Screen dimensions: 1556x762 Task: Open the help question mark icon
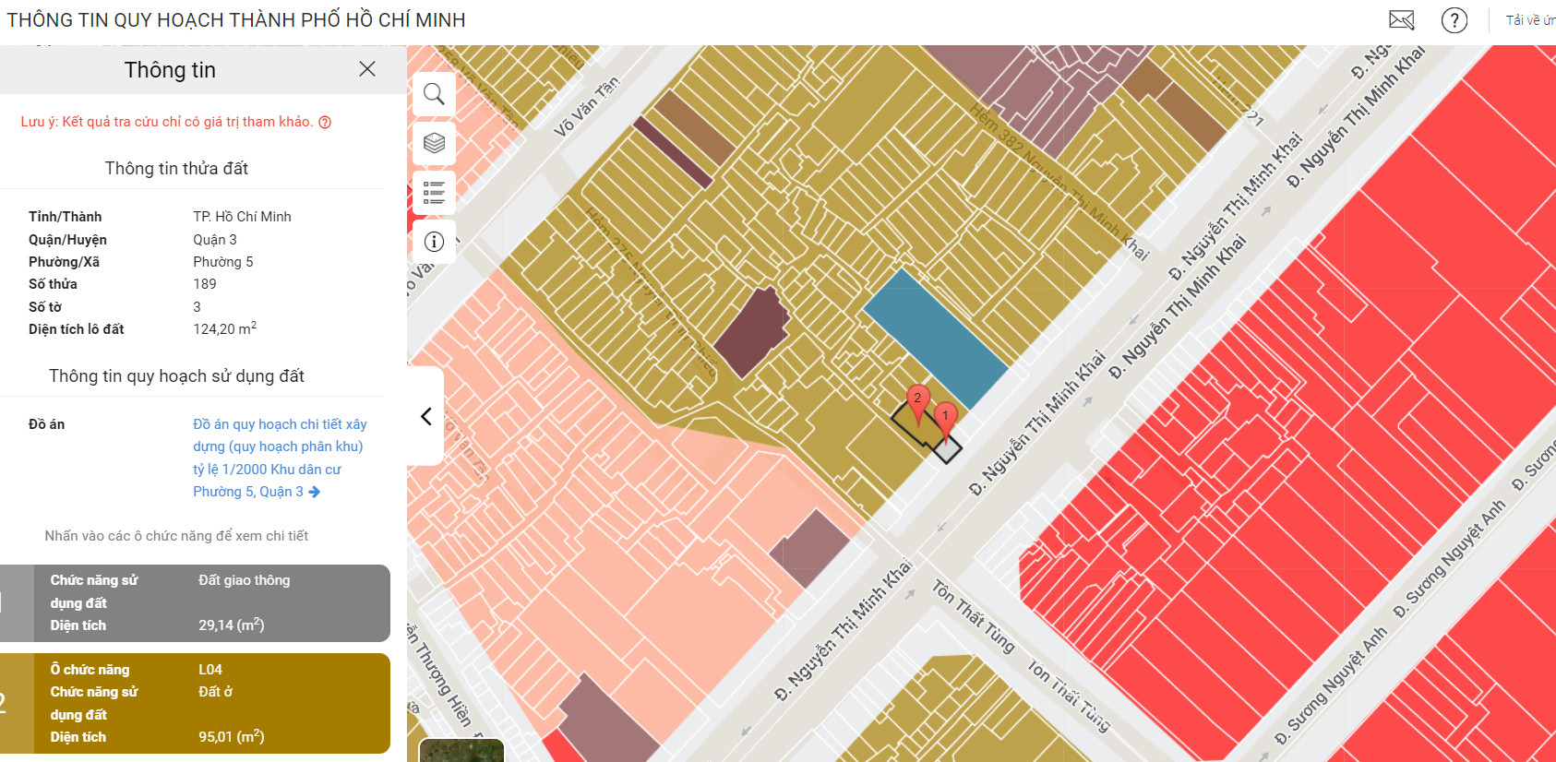pos(1454,20)
